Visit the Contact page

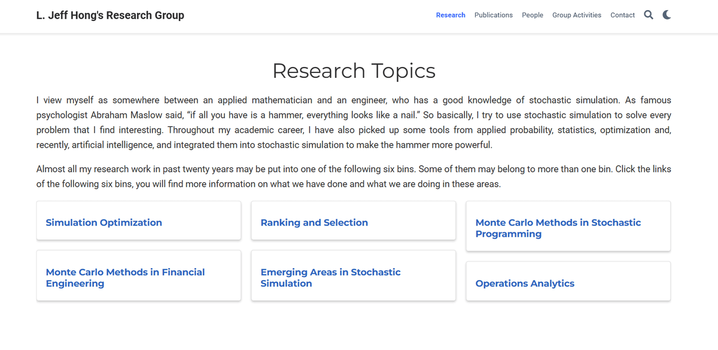pyautogui.click(x=622, y=15)
